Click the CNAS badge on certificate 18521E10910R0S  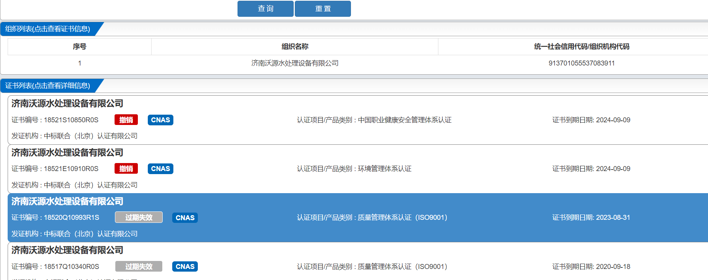point(160,169)
